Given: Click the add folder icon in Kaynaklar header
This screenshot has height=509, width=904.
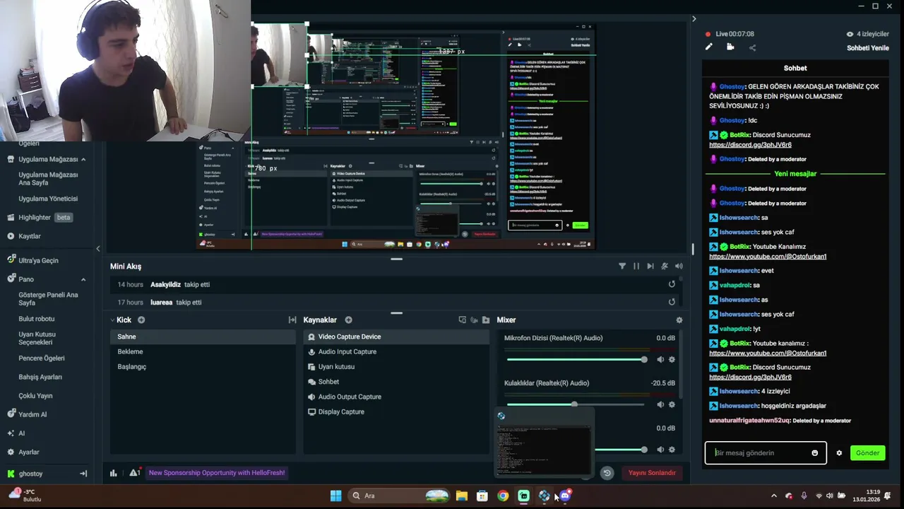Looking at the screenshot, I should (486, 320).
